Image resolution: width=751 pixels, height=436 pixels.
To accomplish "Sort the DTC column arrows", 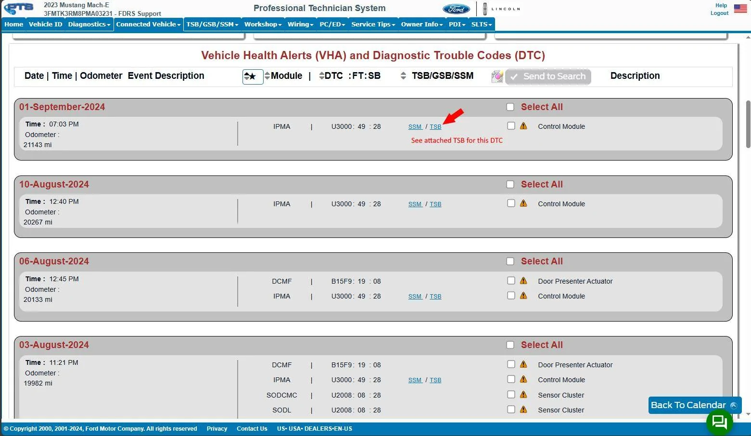I will (322, 76).
